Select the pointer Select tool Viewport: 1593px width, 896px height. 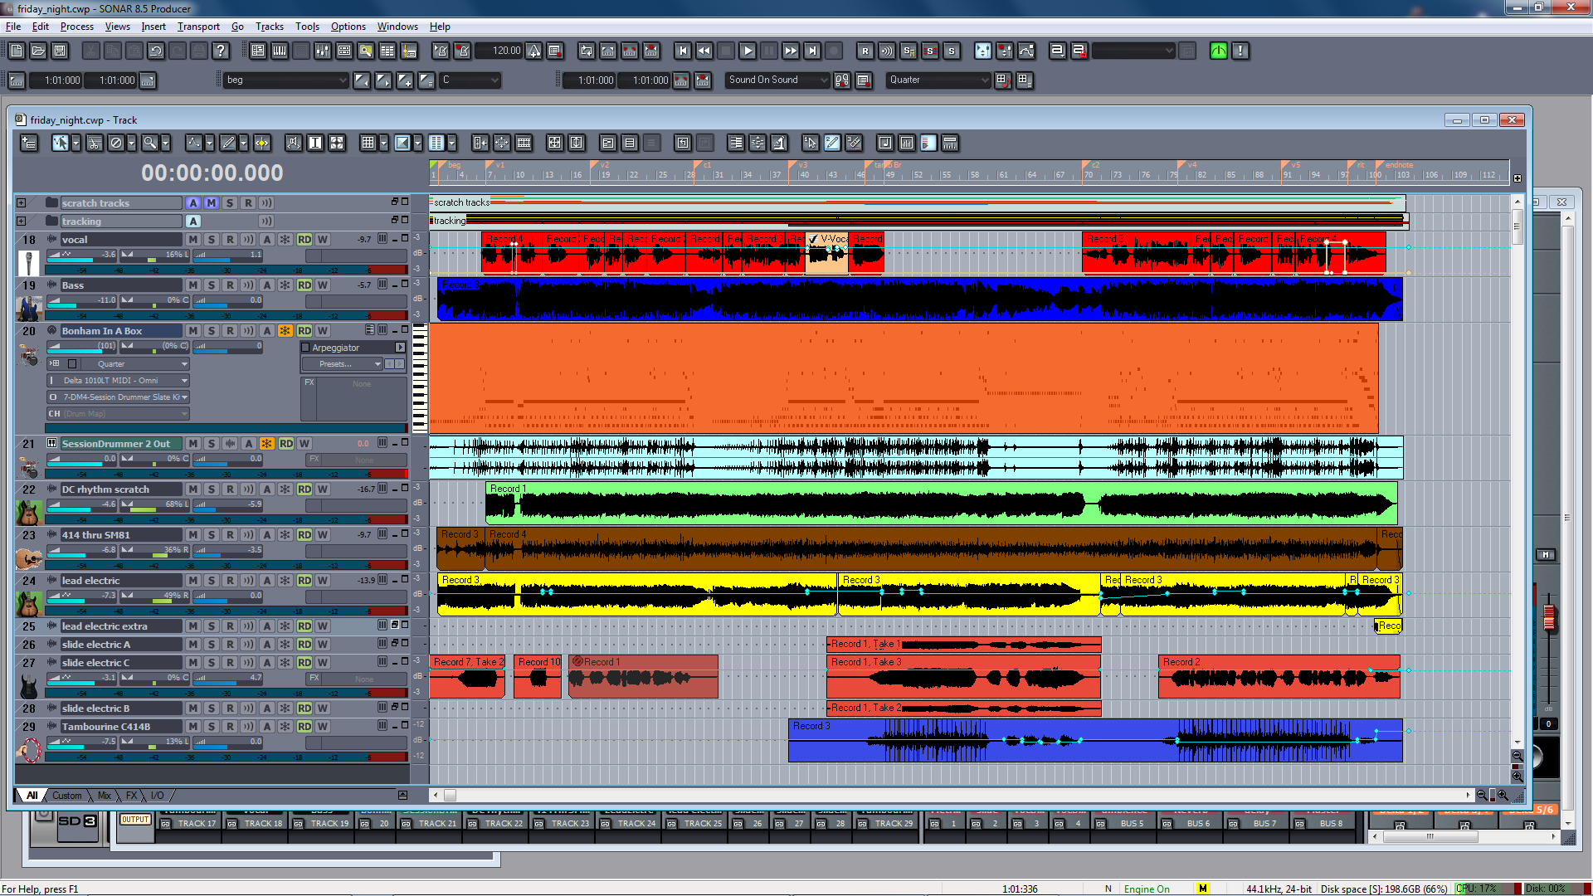coord(61,143)
